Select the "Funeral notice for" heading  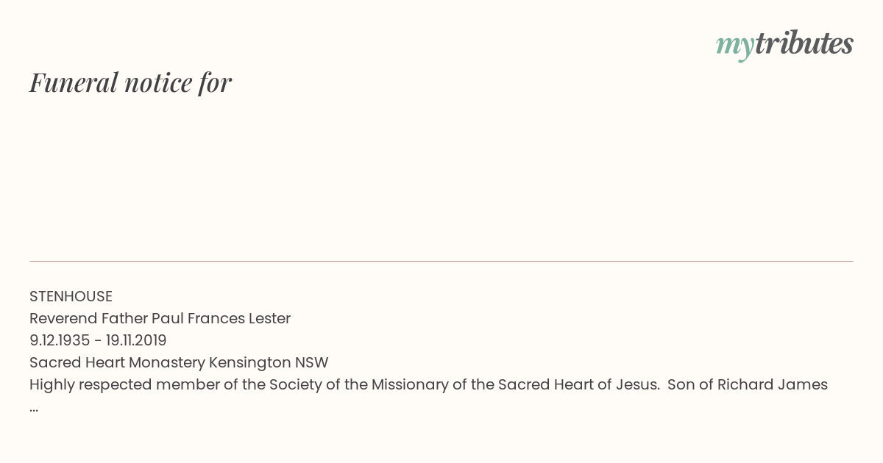coord(130,82)
